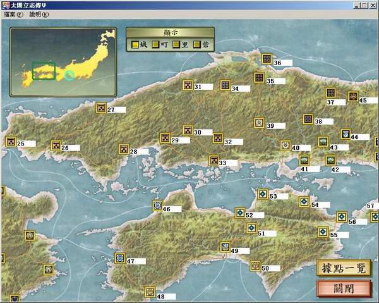Click the map marker numbered 50
Image resolution: width=379 pixels, height=303 pixels.
click(x=255, y=266)
